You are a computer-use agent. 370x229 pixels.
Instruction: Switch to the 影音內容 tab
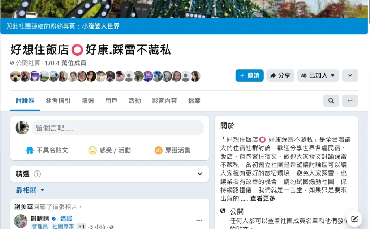164,101
